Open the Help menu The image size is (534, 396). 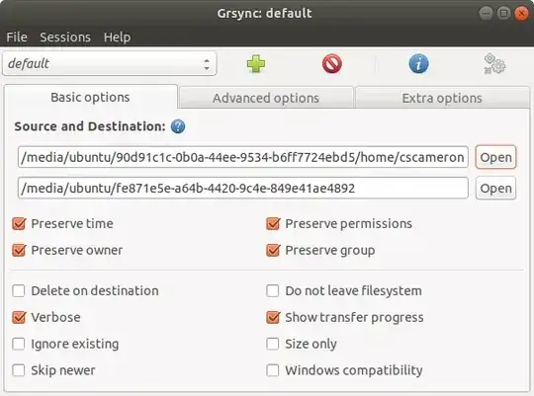117,37
